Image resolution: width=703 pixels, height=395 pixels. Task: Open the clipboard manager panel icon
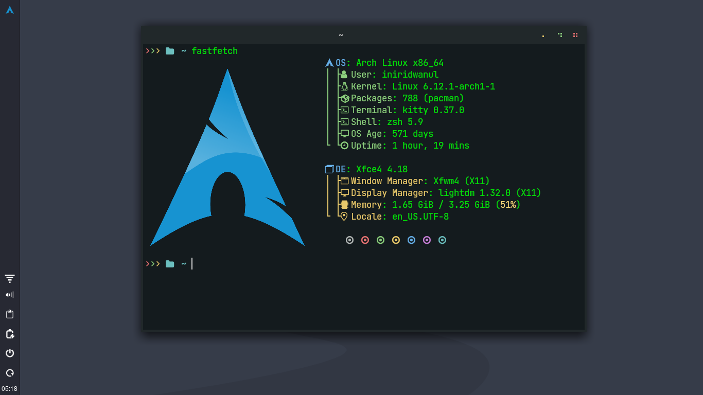pyautogui.click(x=10, y=314)
